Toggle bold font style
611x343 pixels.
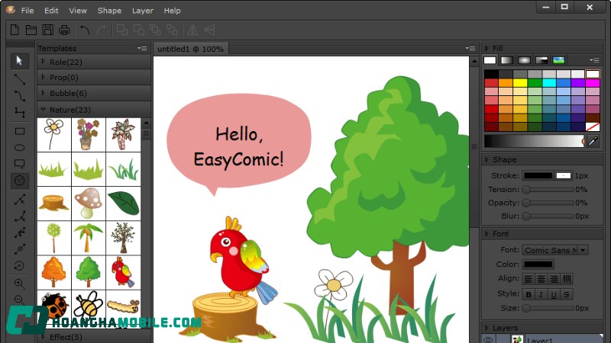[x=529, y=294]
